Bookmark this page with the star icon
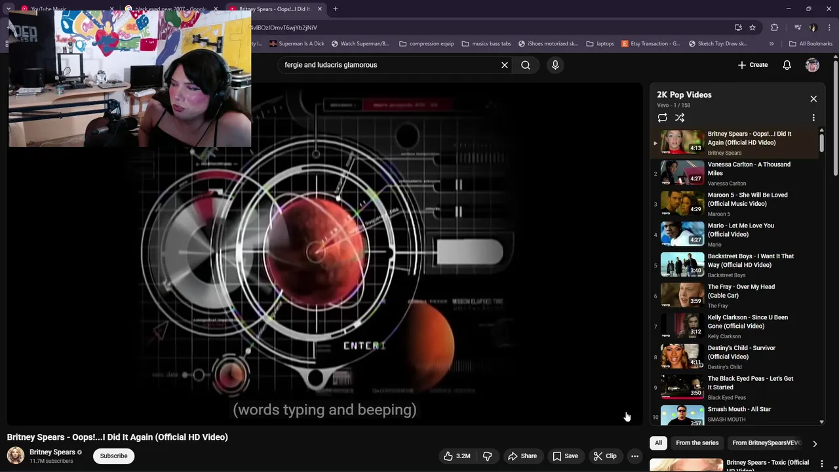 click(752, 28)
